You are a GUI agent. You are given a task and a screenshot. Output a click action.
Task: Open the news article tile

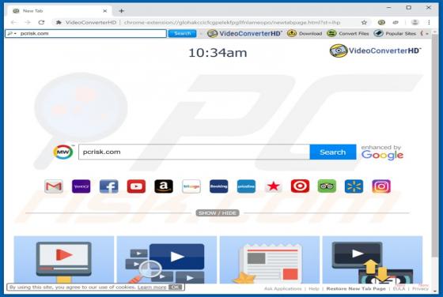click(x=270, y=260)
